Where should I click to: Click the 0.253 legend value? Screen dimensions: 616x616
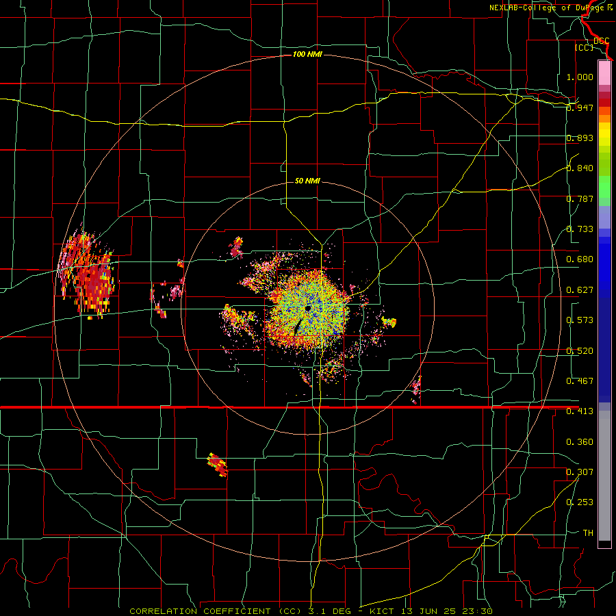pyautogui.click(x=580, y=502)
